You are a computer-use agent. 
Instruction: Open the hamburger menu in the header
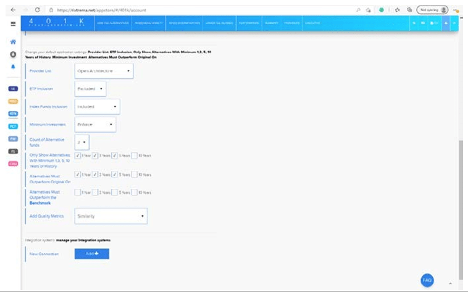tap(13, 24)
